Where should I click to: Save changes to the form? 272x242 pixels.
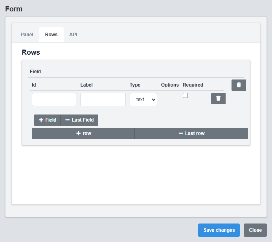click(219, 230)
